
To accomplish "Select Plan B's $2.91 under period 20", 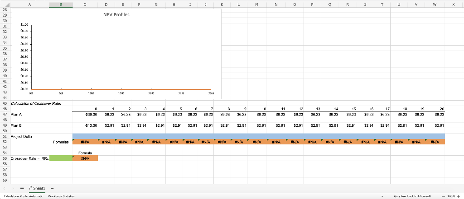I will tap(435, 125).
